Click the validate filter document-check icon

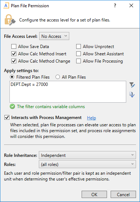pyautogui.click(x=132, y=95)
